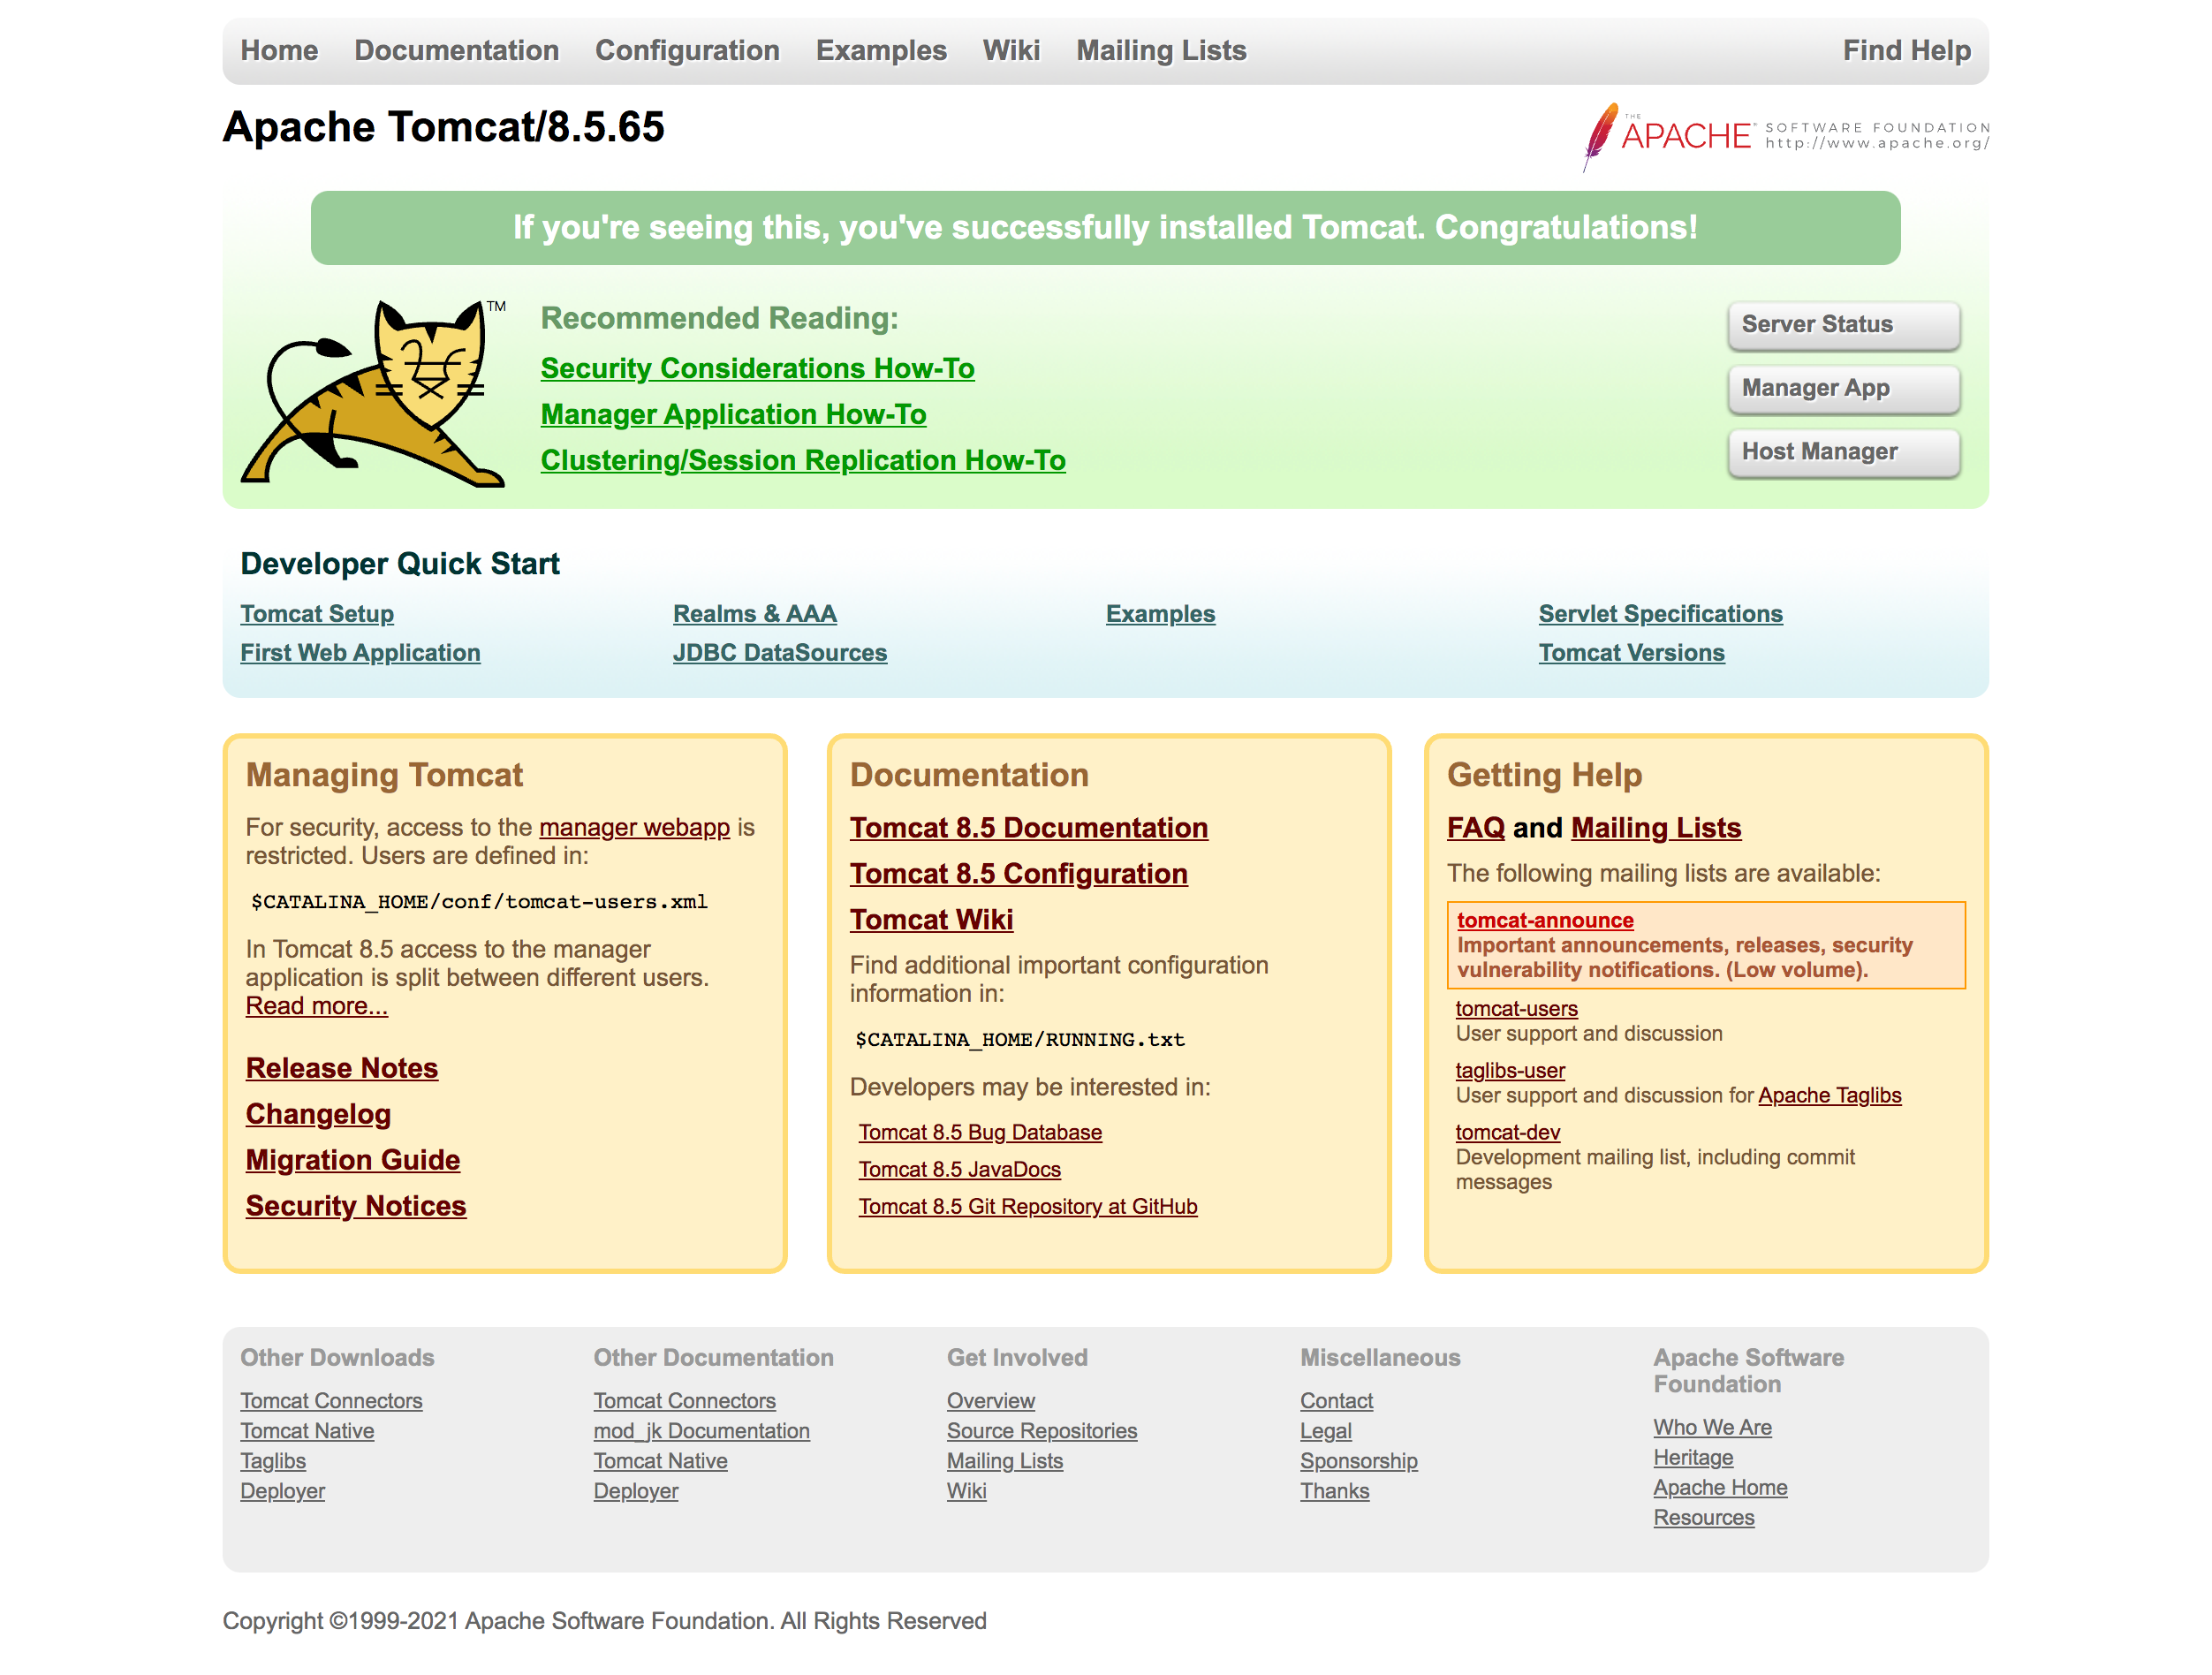The height and width of the screenshot is (1675, 2212).
Task: Open Security Notices link
Action: click(356, 1206)
